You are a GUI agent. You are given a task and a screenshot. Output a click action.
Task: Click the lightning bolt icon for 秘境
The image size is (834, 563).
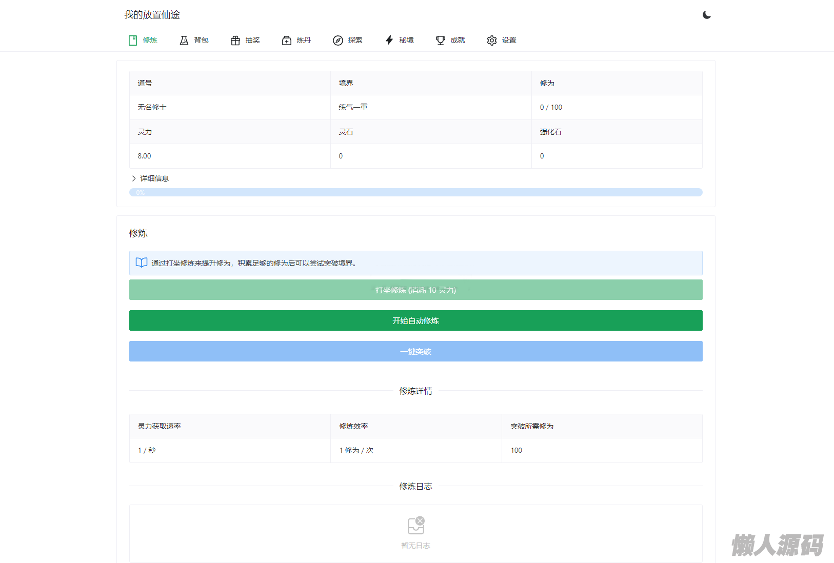click(389, 41)
